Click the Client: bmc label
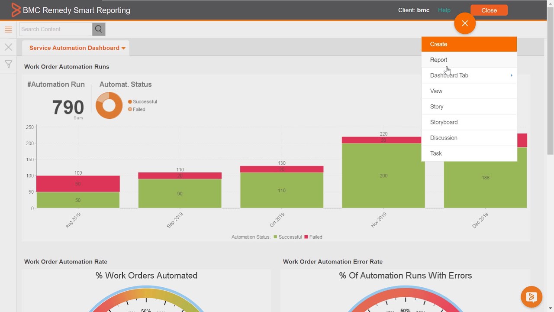554x312 pixels. pyautogui.click(x=414, y=10)
